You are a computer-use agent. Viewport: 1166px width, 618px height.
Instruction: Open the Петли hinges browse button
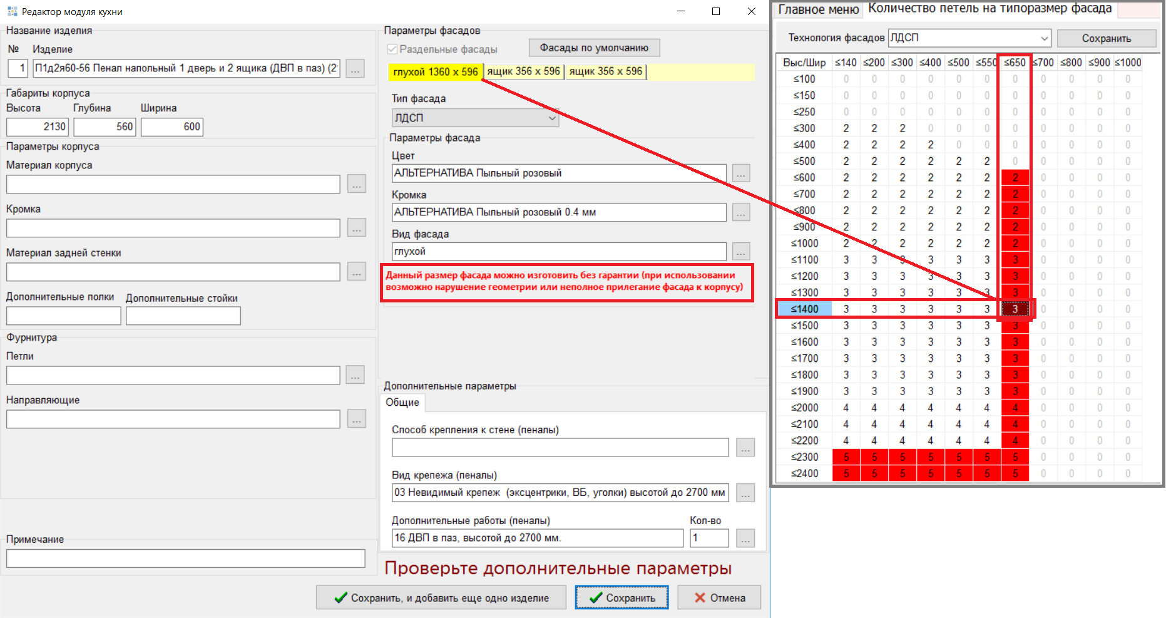[x=355, y=375]
